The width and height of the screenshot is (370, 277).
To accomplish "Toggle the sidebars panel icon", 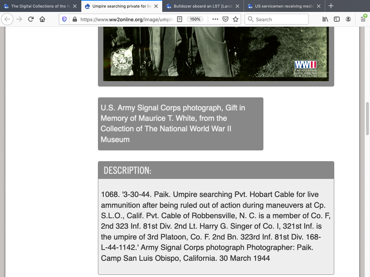I will (337, 19).
